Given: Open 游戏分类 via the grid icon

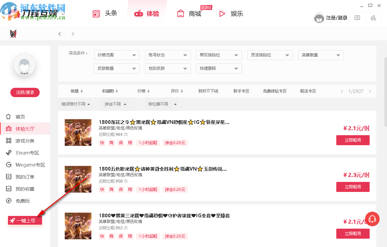Looking at the screenshot, I should (8, 141).
